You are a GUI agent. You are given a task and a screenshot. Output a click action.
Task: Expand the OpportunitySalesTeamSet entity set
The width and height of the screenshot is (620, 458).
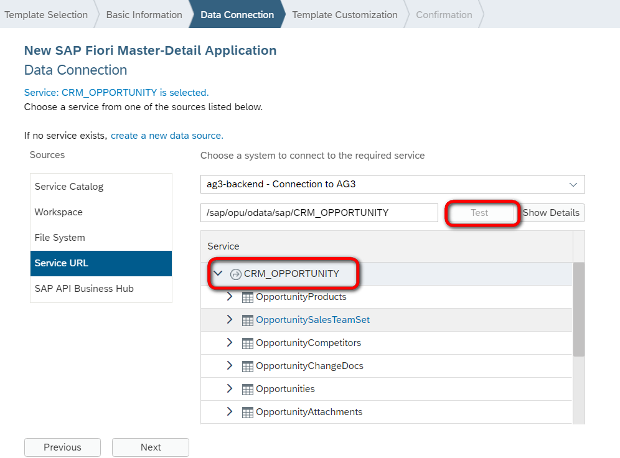click(x=229, y=319)
